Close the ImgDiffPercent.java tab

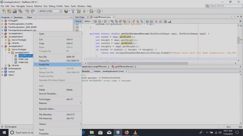(114, 17)
